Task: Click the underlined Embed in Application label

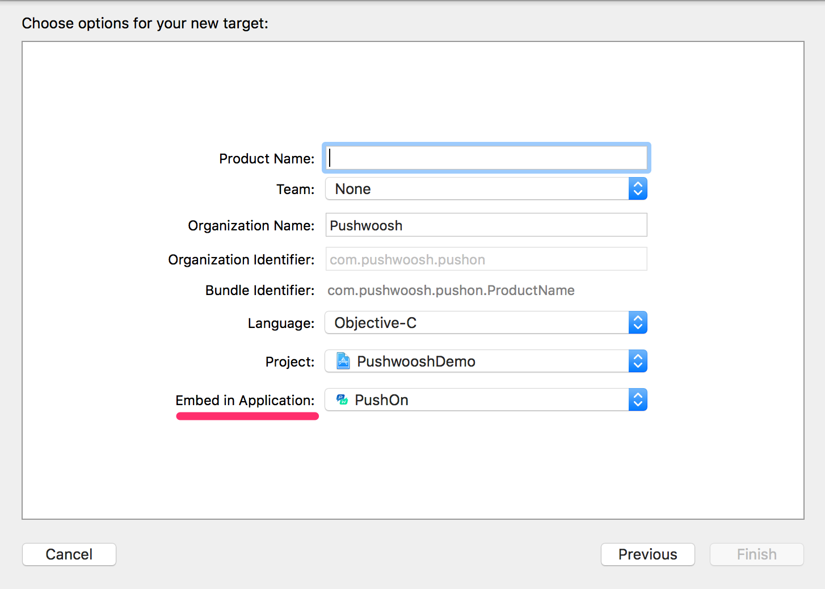Action: click(x=245, y=401)
